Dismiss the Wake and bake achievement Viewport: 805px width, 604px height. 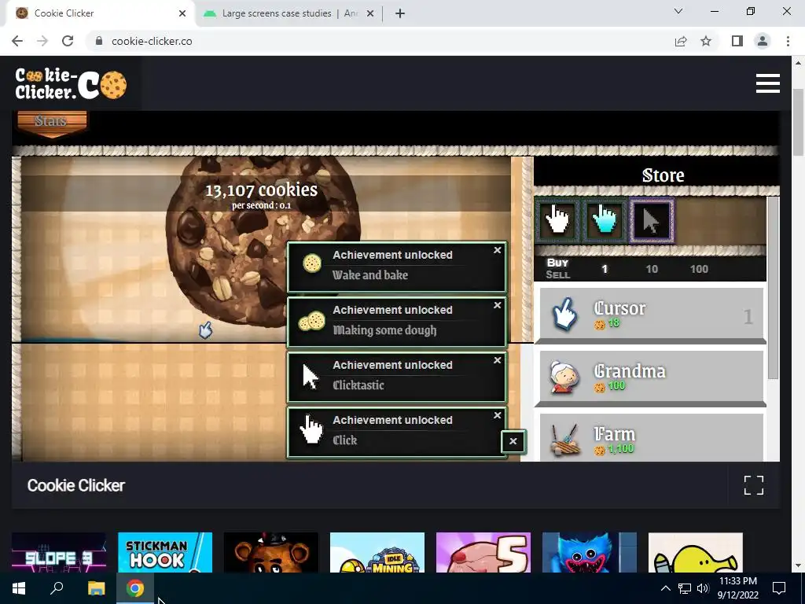point(497,250)
